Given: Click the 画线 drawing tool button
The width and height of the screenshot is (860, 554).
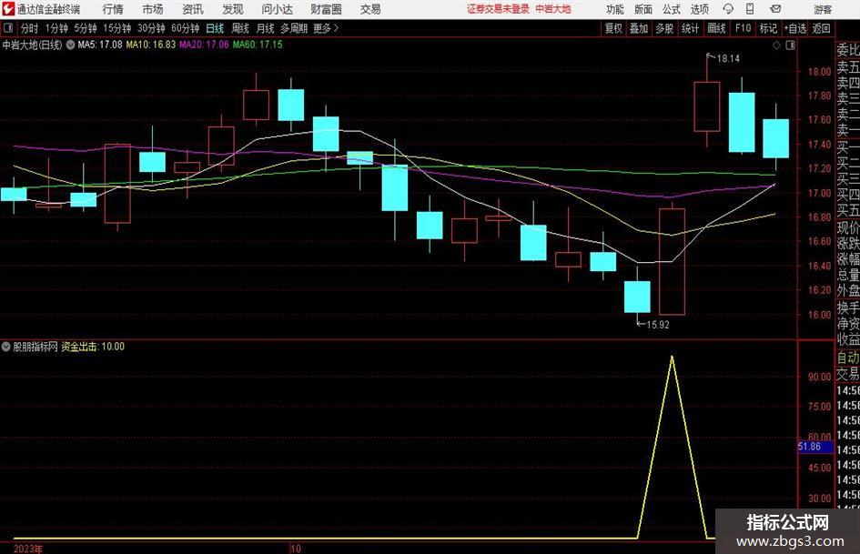Looking at the screenshot, I should [716, 28].
